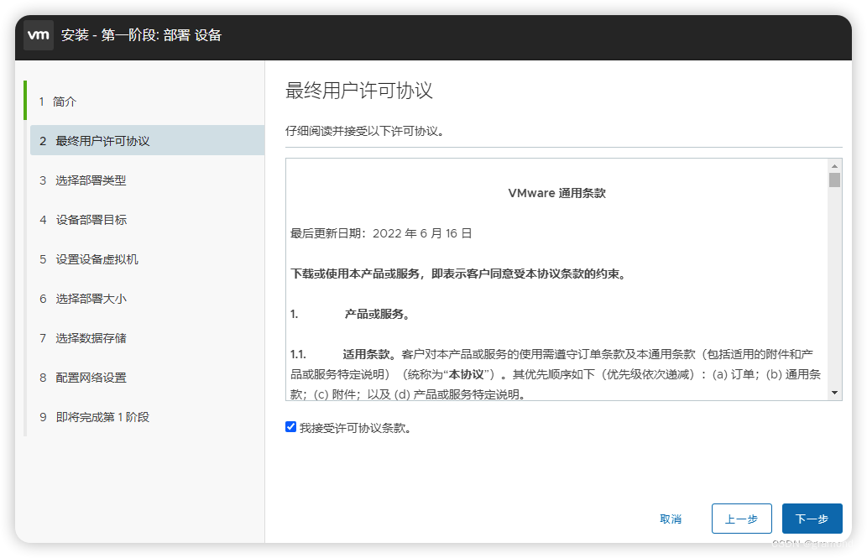Click the license scrollbar down arrow
The width and height of the screenshot is (867, 558).
point(834,393)
